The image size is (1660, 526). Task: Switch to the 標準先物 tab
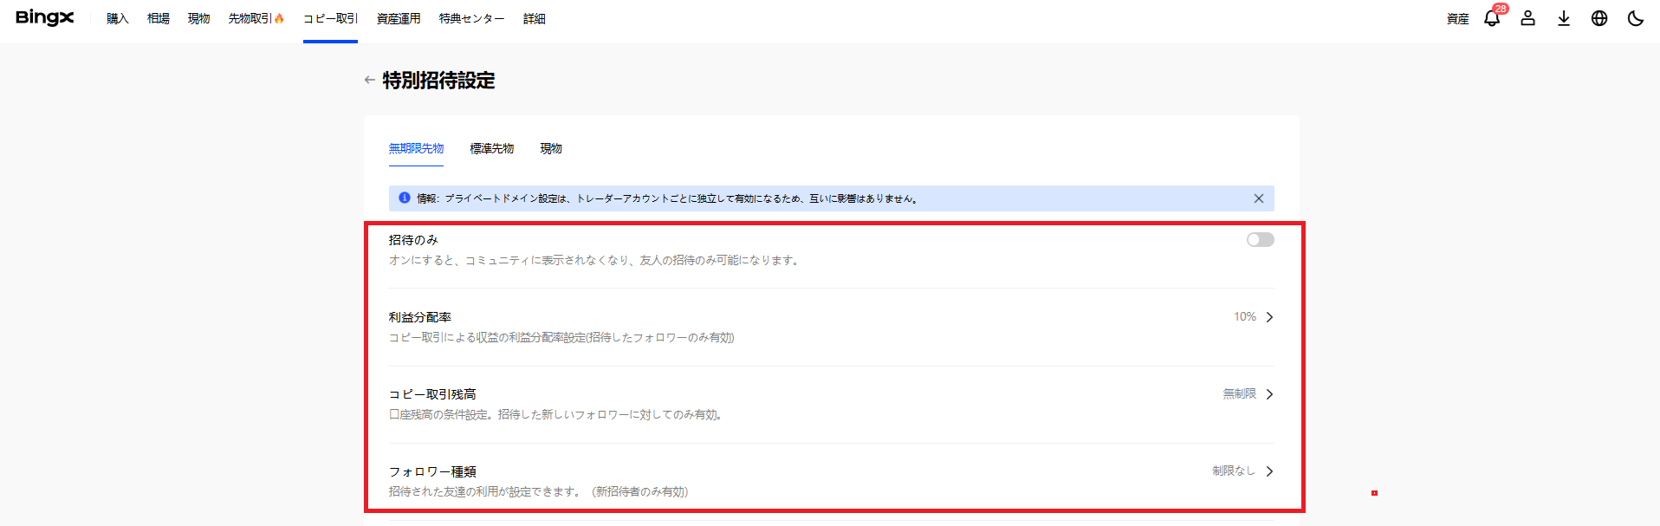(491, 149)
